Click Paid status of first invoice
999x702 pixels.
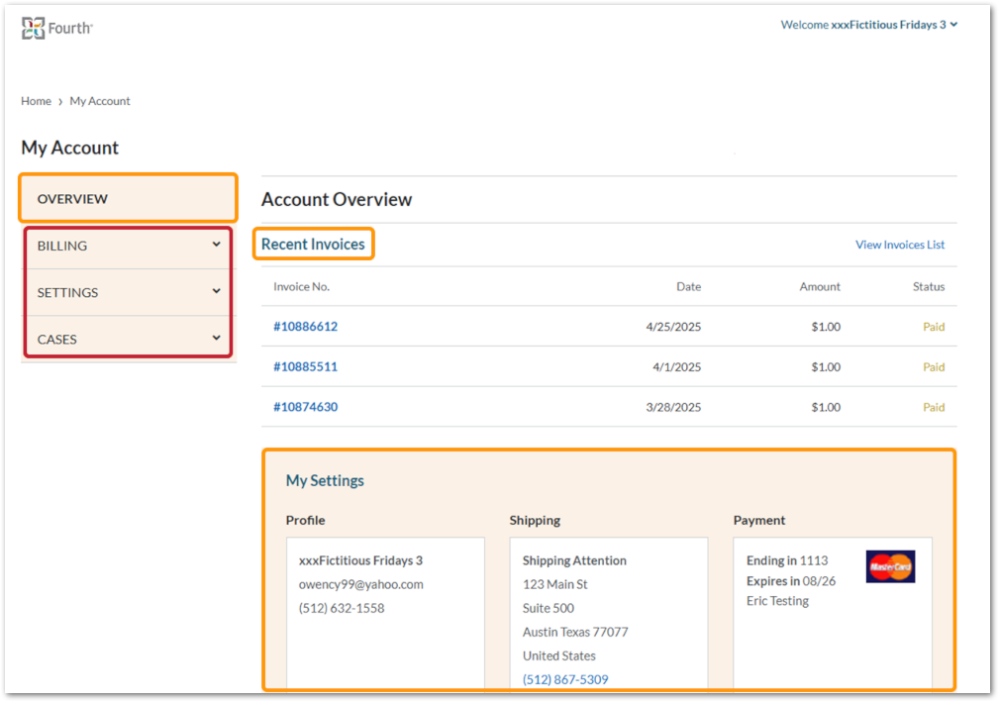pyautogui.click(x=933, y=327)
